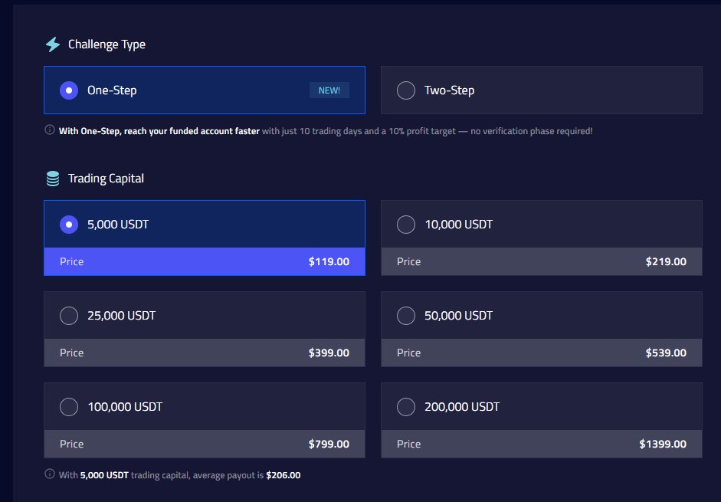Choose the 5,000 USDT capital radio

coord(69,225)
